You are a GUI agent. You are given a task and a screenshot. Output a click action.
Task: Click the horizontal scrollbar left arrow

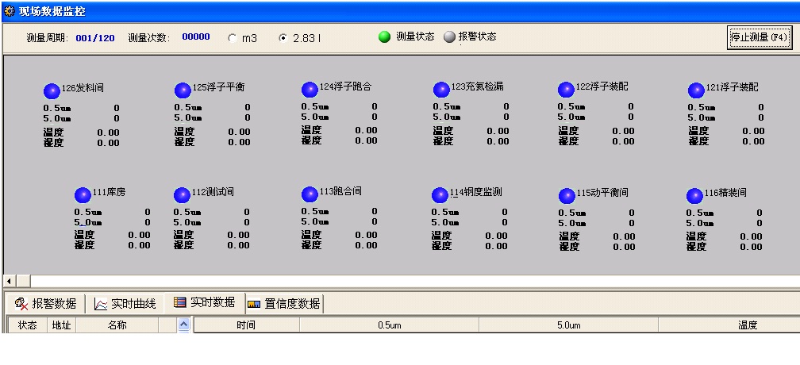10,281
